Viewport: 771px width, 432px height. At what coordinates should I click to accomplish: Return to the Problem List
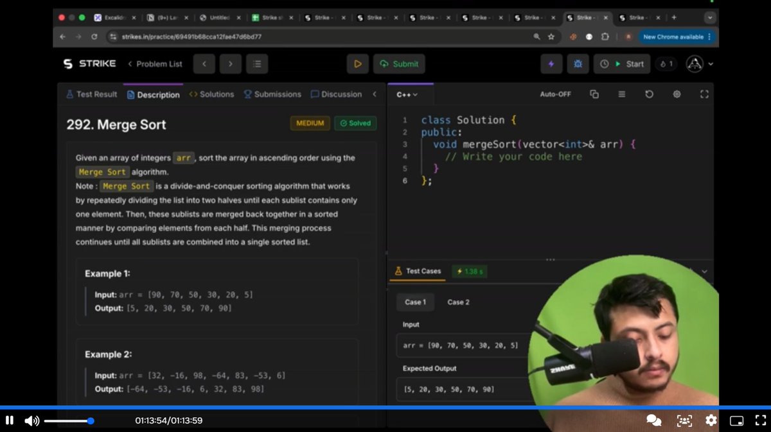coord(155,64)
